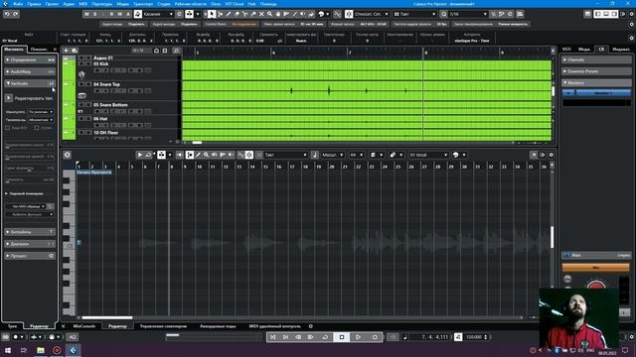Click the metronome click icon in transport
The image size is (636, 357).
coord(458,337)
